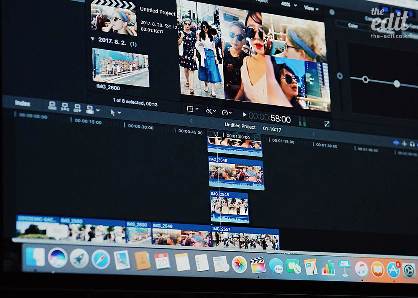This screenshot has width=418, height=298.
Task: Open Siri from the dock
Action: pos(58,257)
